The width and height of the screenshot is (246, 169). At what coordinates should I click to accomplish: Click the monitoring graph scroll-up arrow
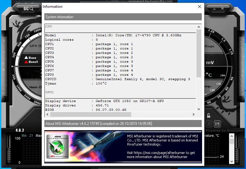[232, 136]
